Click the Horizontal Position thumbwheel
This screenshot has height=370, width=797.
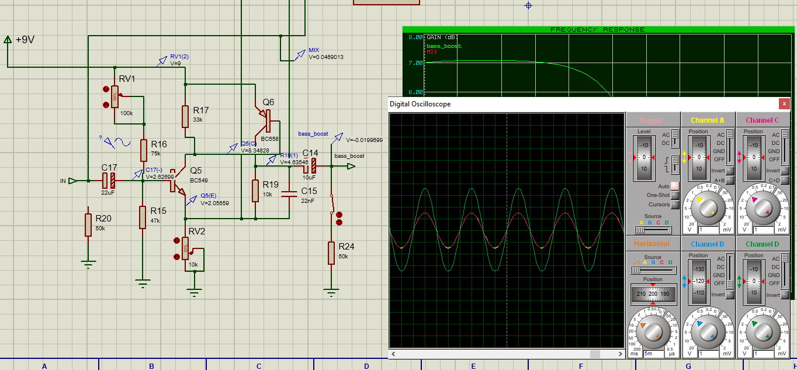point(653,293)
